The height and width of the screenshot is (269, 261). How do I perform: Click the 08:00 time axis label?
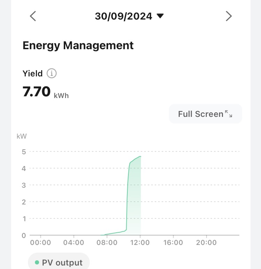(x=107, y=242)
